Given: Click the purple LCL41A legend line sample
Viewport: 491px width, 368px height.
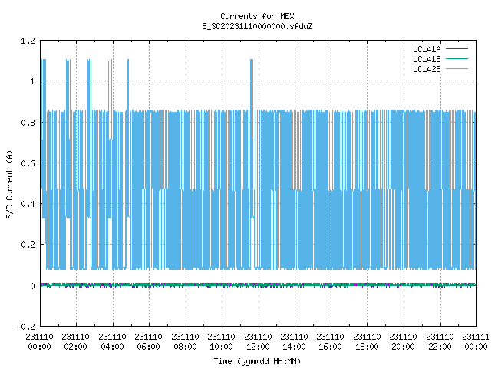Looking at the screenshot, I should tap(456, 49).
